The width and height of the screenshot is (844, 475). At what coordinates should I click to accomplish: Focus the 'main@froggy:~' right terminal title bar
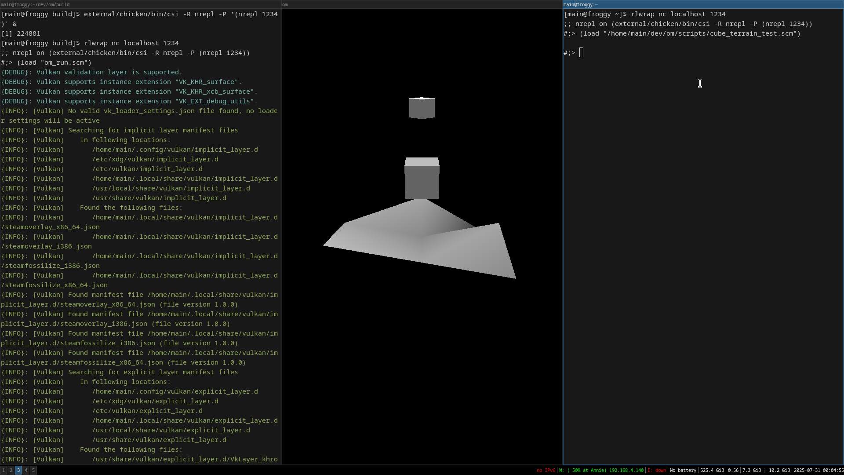point(703,4)
